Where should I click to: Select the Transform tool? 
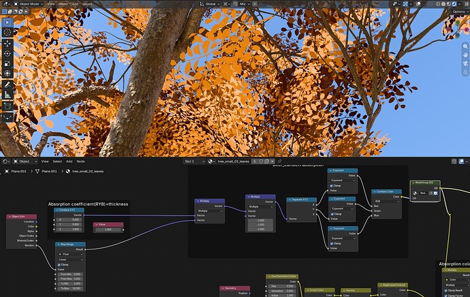(7, 74)
